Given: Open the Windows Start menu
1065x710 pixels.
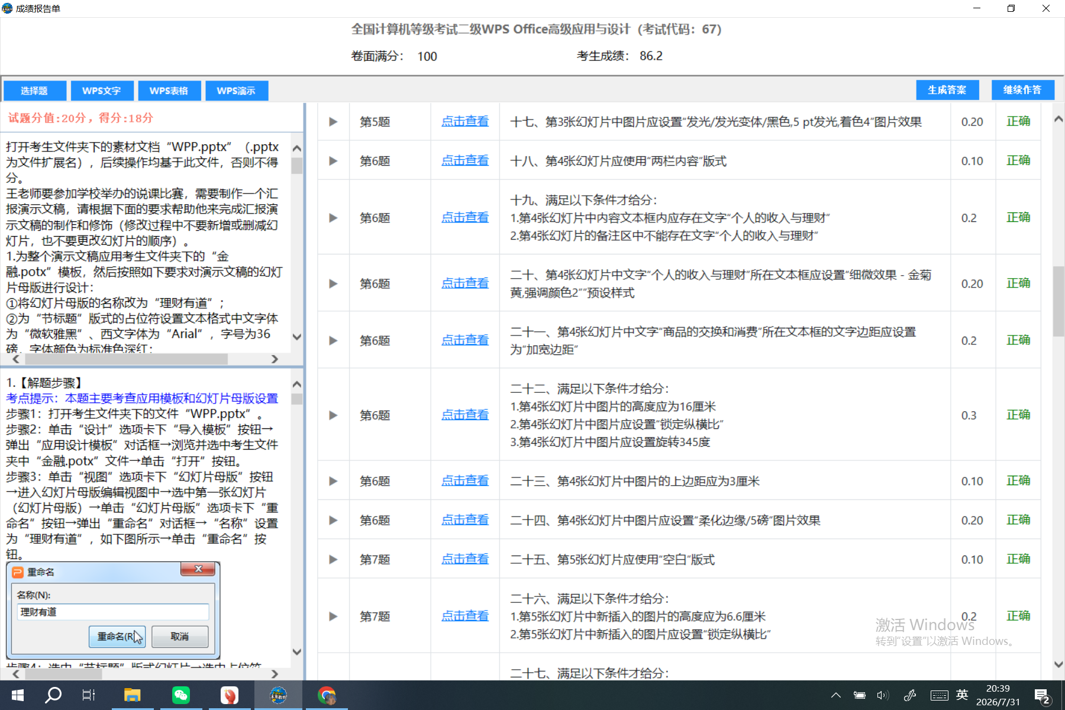Looking at the screenshot, I should coord(18,695).
